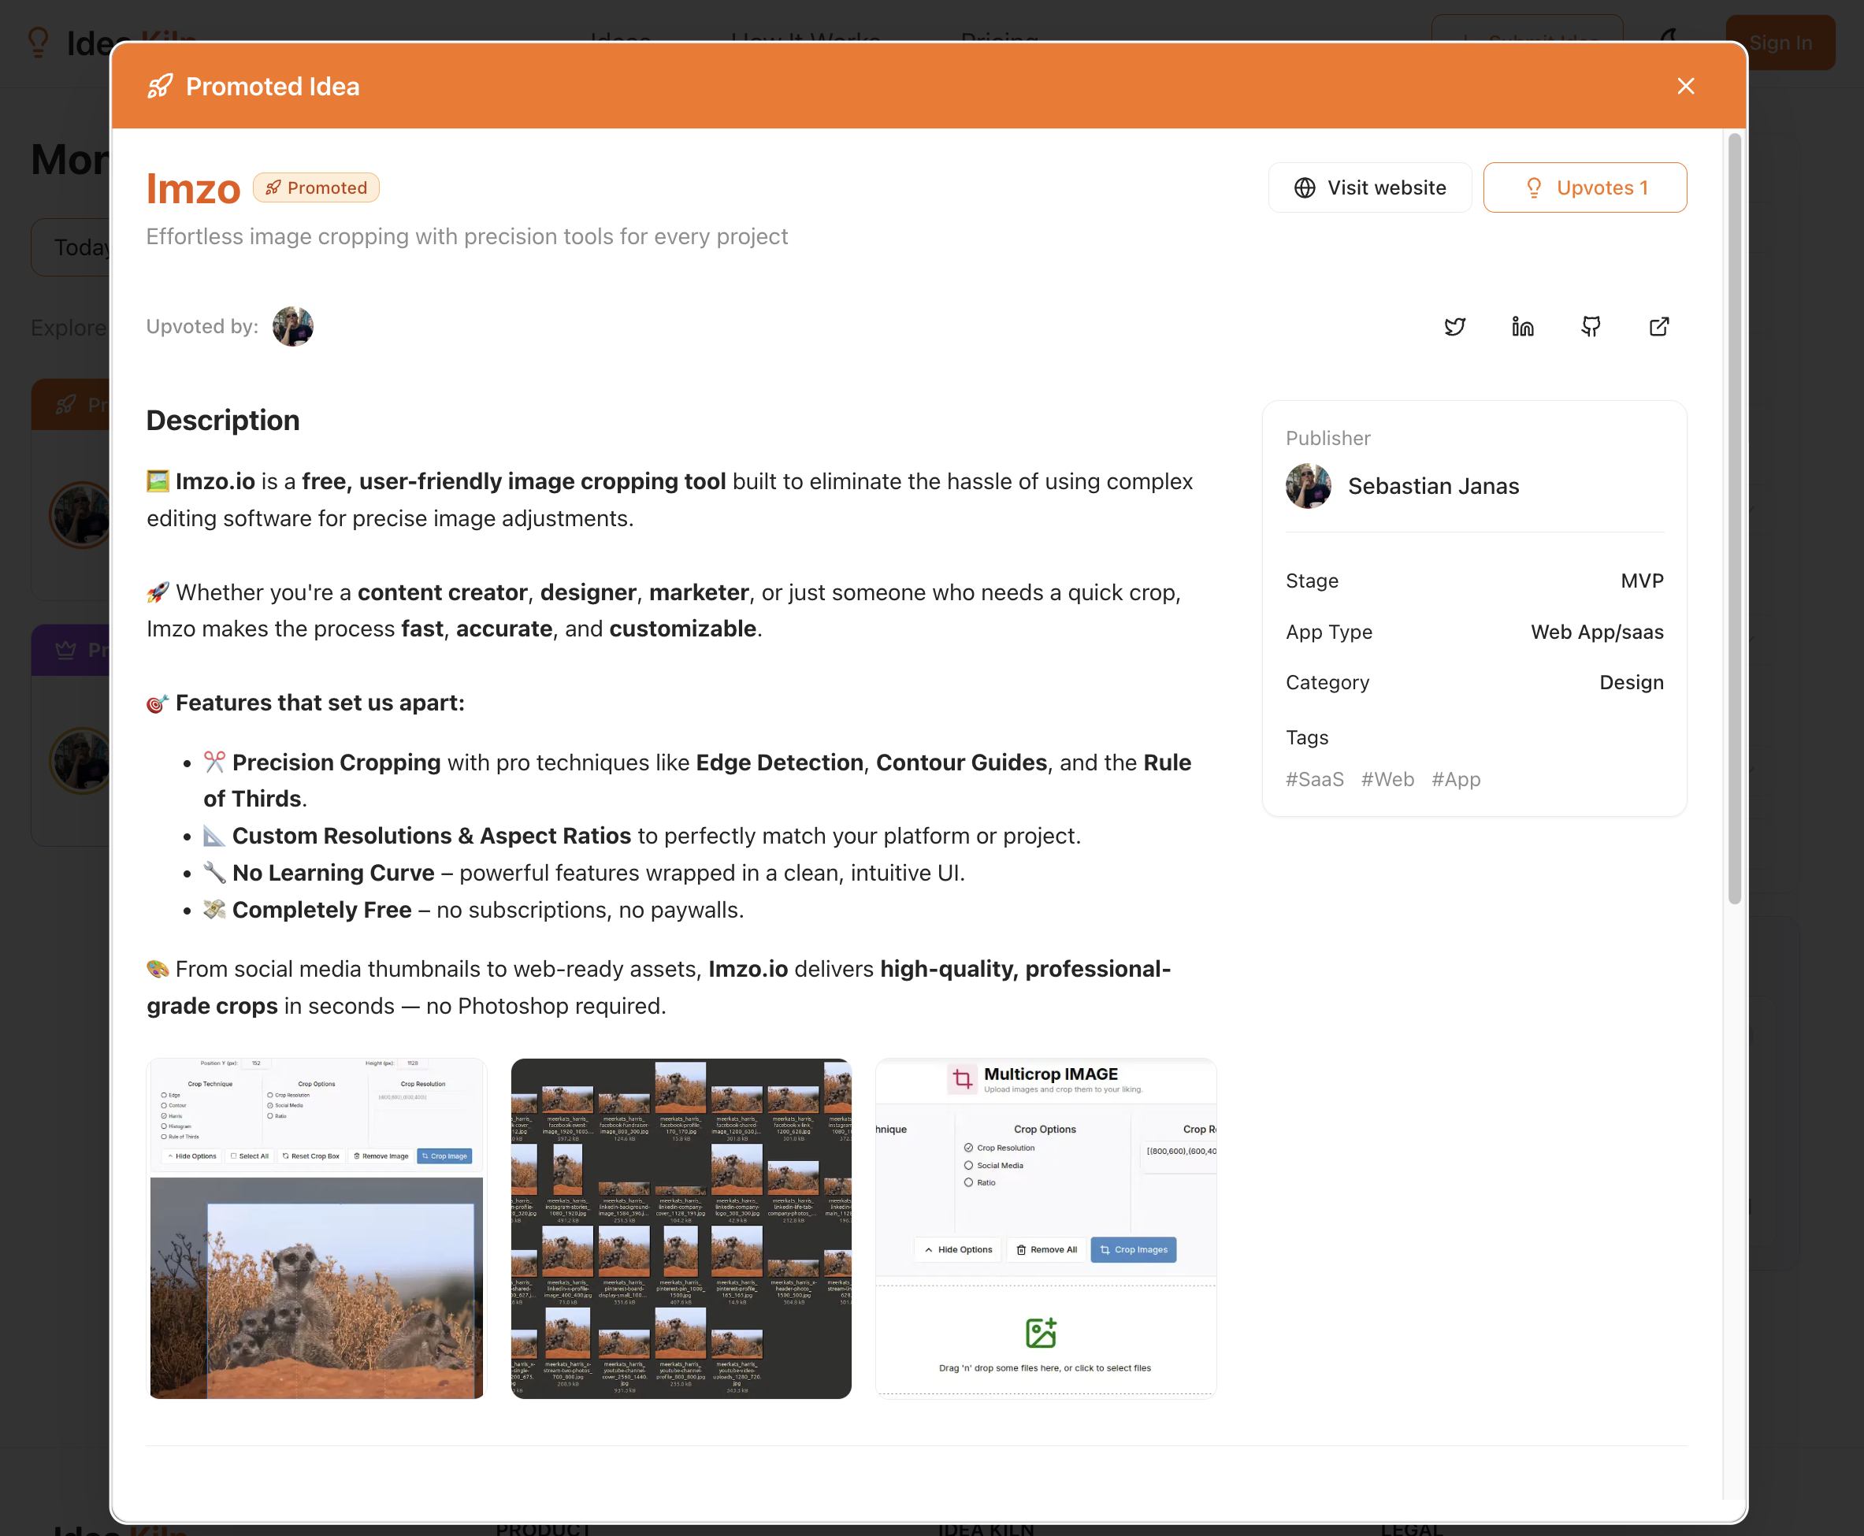Viewport: 1864px width, 1536px height.
Task: Open the GitHub icon link
Action: tap(1591, 326)
